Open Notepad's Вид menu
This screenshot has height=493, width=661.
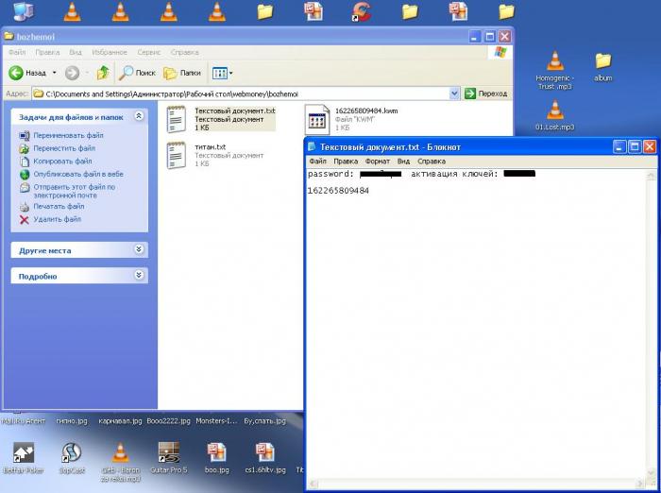pyautogui.click(x=403, y=161)
